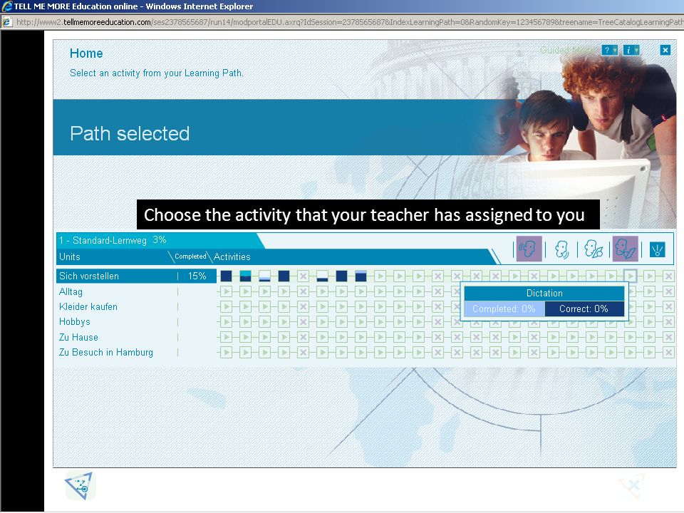
Task: Select the listening skill filter icon
Action: point(529,249)
